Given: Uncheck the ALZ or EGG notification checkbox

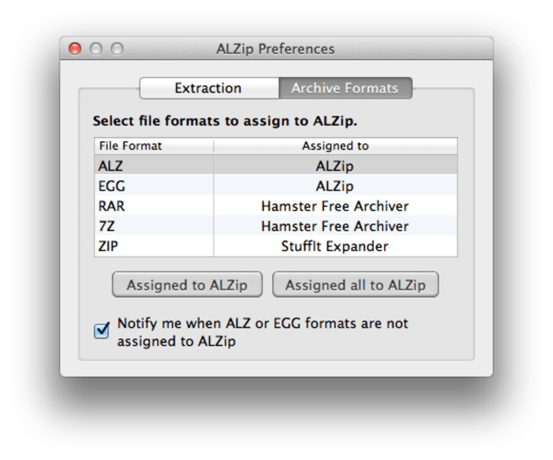Looking at the screenshot, I should [102, 331].
